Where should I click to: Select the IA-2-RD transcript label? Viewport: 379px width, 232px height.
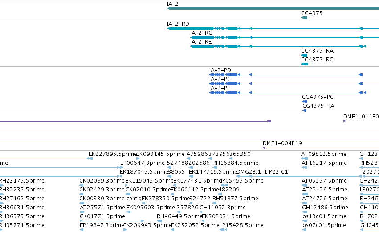[x=178, y=24]
